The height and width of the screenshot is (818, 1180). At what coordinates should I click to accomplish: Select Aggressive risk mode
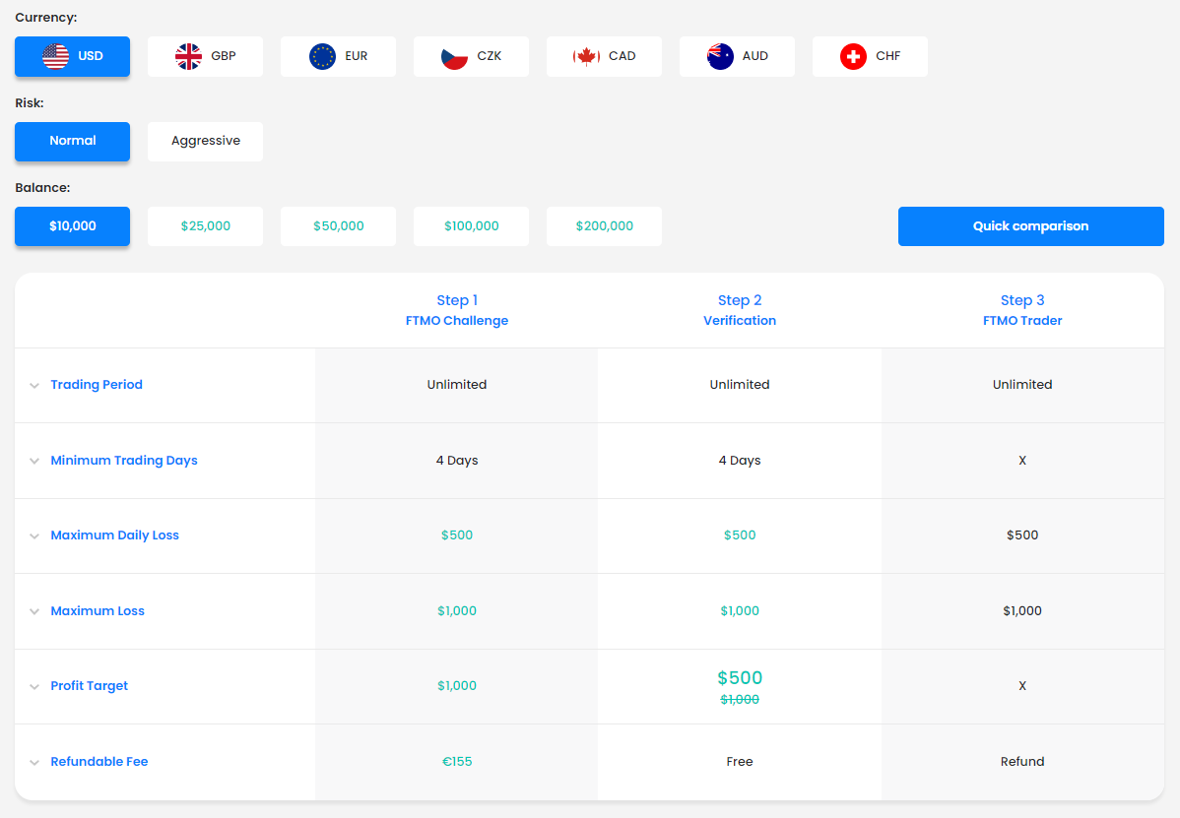pos(205,141)
